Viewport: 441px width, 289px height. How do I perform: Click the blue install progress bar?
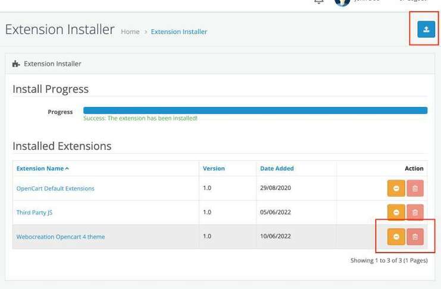255,110
